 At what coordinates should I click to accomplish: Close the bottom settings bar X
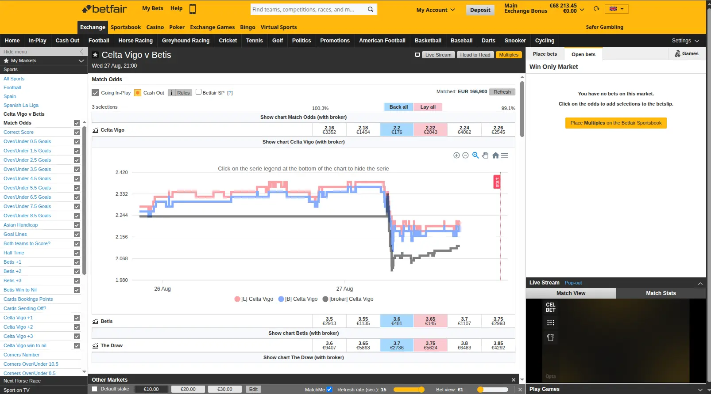click(x=520, y=390)
